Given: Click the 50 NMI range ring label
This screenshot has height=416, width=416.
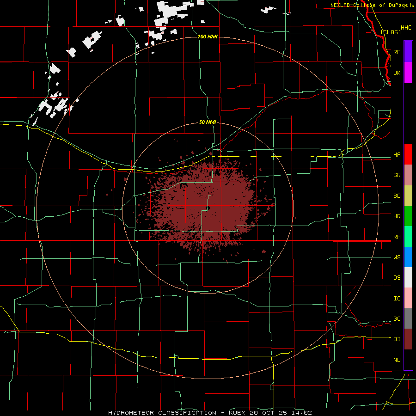Looking at the screenshot, I should click(x=208, y=122).
